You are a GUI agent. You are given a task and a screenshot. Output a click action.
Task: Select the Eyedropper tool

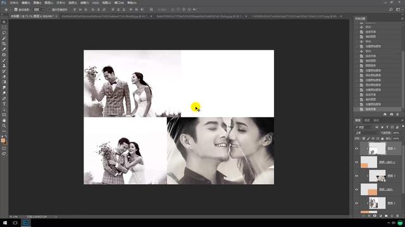[4, 49]
